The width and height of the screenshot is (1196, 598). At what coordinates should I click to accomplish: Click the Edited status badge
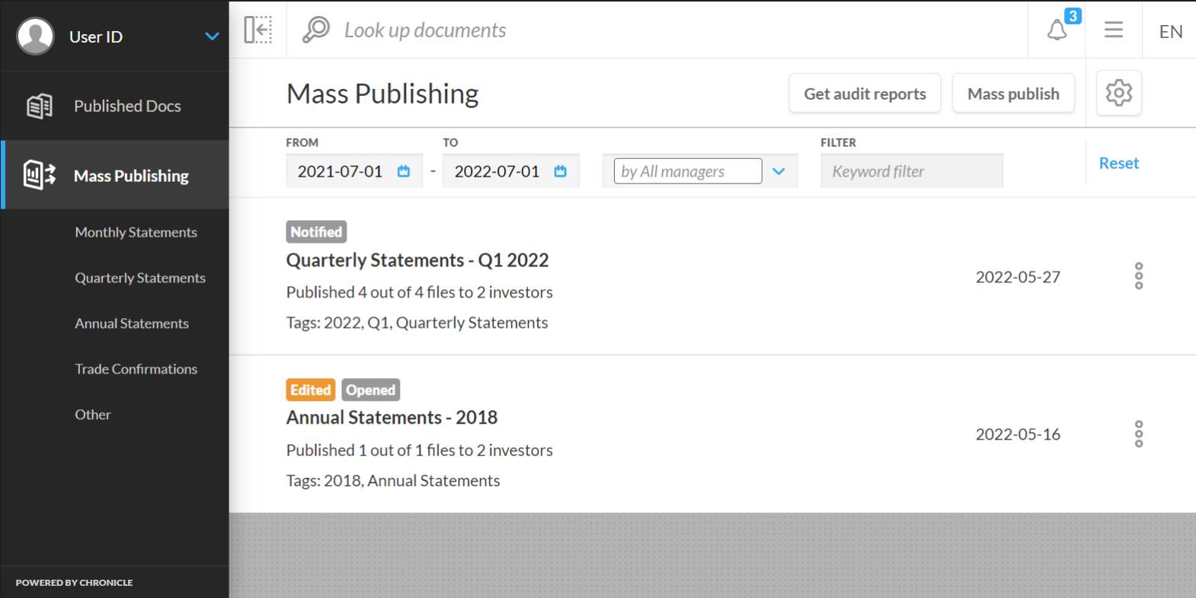311,390
